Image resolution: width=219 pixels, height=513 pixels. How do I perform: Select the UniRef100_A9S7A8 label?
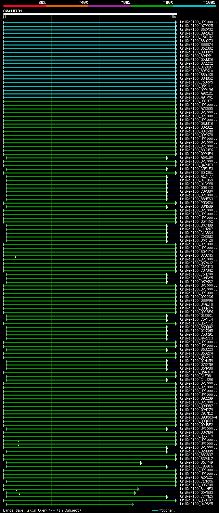[x=196, y=485]
